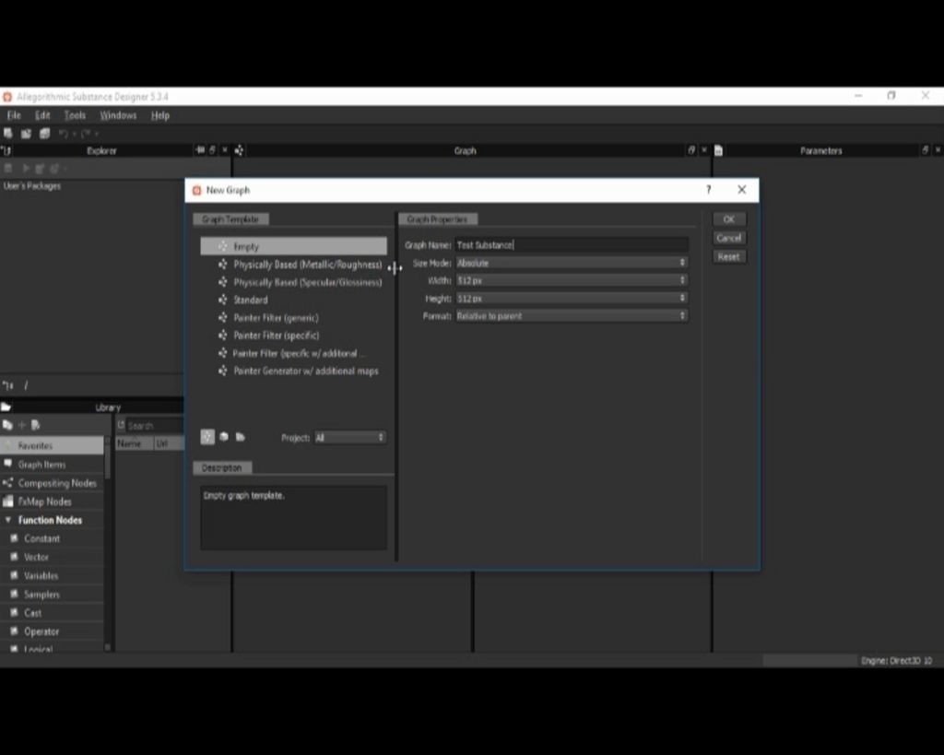Click the Explorer panel header icon
The image size is (944, 755).
coord(6,150)
